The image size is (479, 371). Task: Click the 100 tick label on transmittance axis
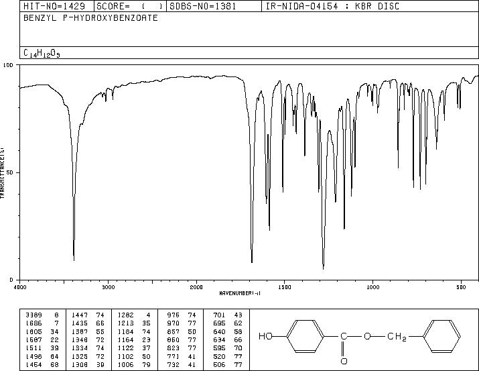[8, 65]
